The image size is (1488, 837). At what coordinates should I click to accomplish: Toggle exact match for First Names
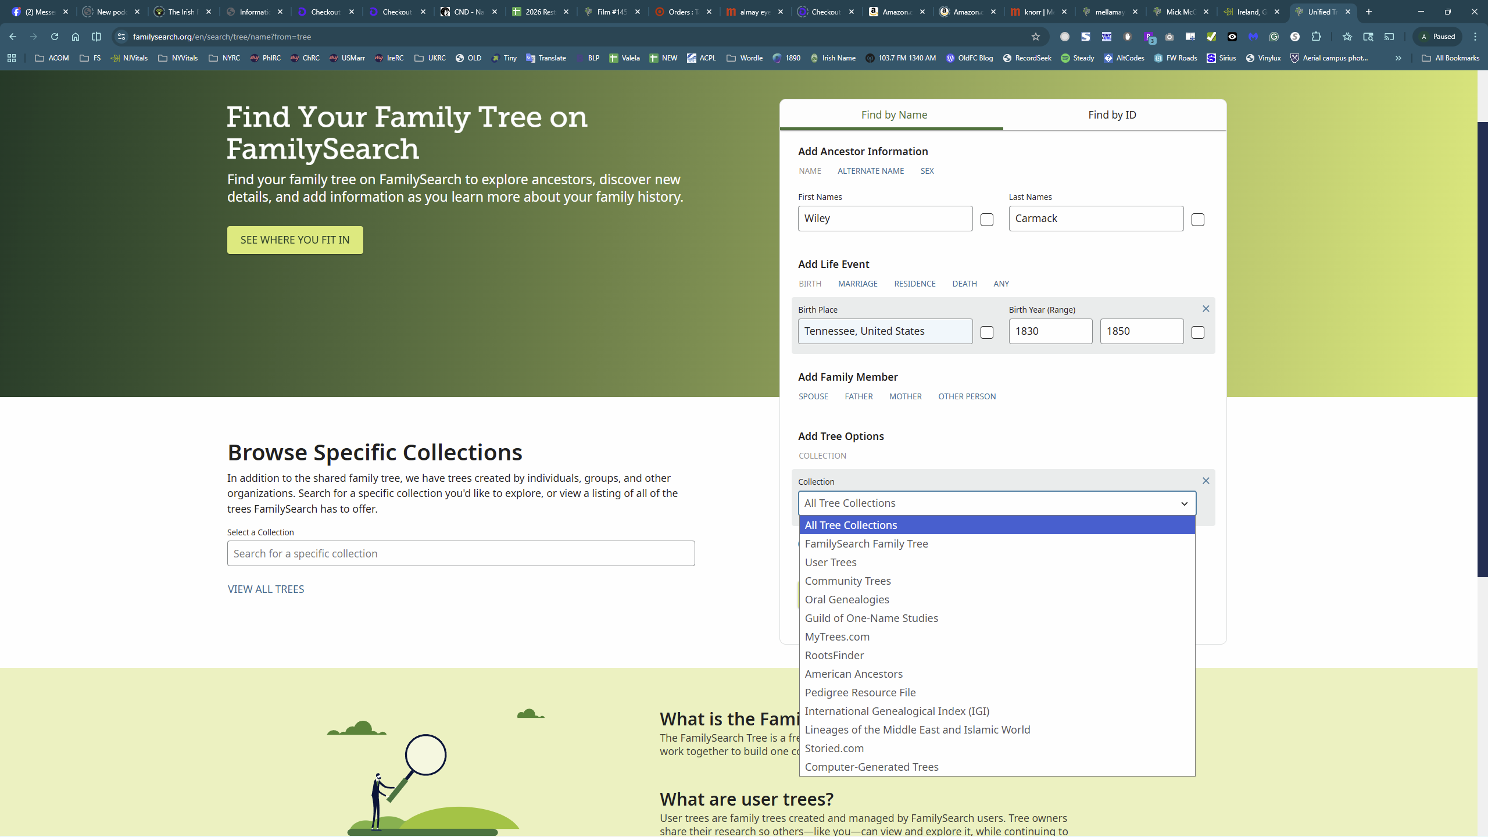tap(987, 220)
